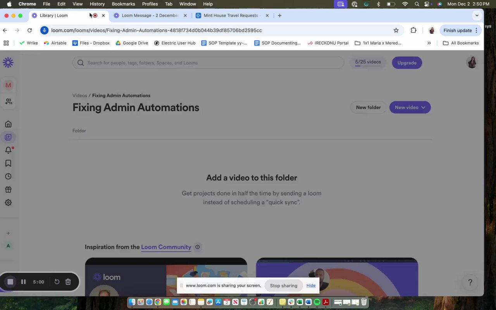Close the Loom Message tab
Image resolution: width=496 pixels, height=310 pixels.
(x=185, y=15)
